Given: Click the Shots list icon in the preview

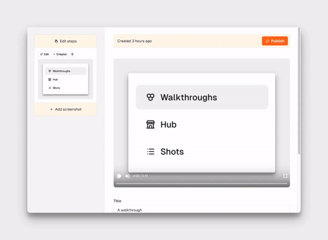Looking at the screenshot, I should [x=151, y=152].
